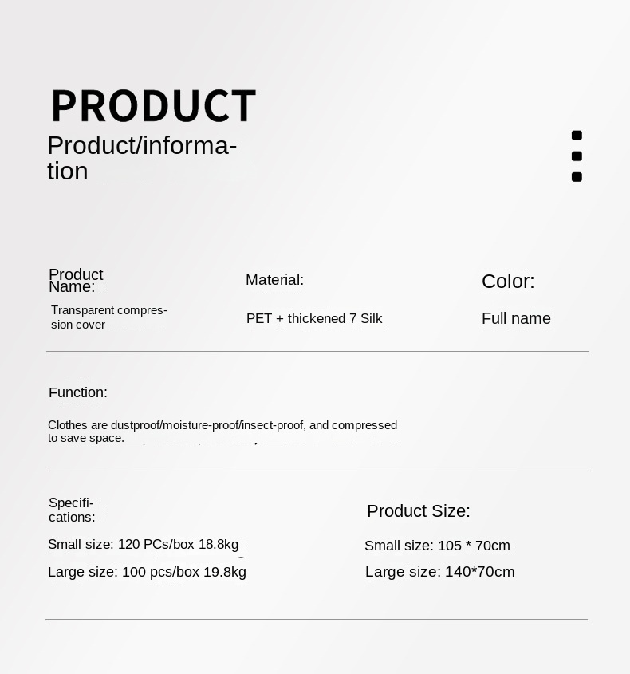Image resolution: width=630 pixels, height=674 pixels.
Task: Click the dustproof/moisture-proof function description
Action: [x=222, y=431]
